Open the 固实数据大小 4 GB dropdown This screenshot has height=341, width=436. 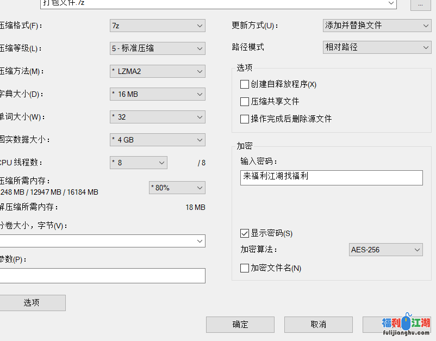(157, 139)
